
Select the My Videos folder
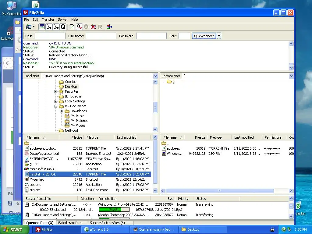pos(78,126)
